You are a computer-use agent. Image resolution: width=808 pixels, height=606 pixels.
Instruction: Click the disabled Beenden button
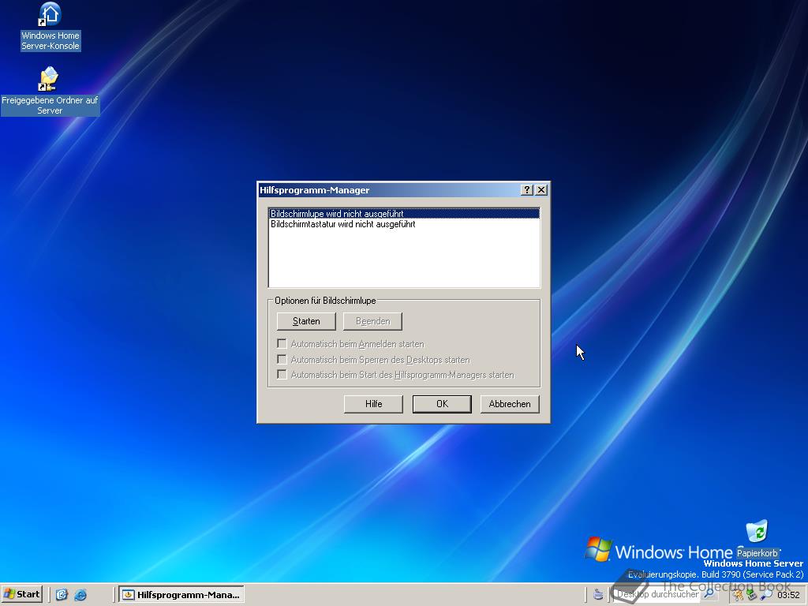click(372, 321)
